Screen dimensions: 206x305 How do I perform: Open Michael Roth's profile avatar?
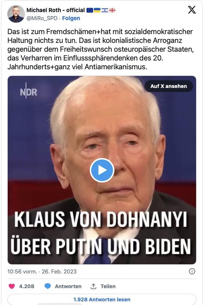[x=16, y=14]
